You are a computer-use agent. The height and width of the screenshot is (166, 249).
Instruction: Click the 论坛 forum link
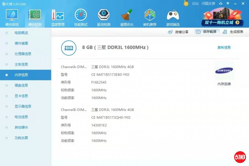195,4
